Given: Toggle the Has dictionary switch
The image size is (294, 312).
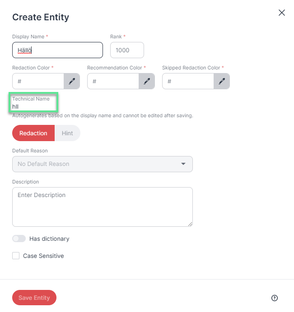Looking at the screenshot, I should tap(19, 239).
